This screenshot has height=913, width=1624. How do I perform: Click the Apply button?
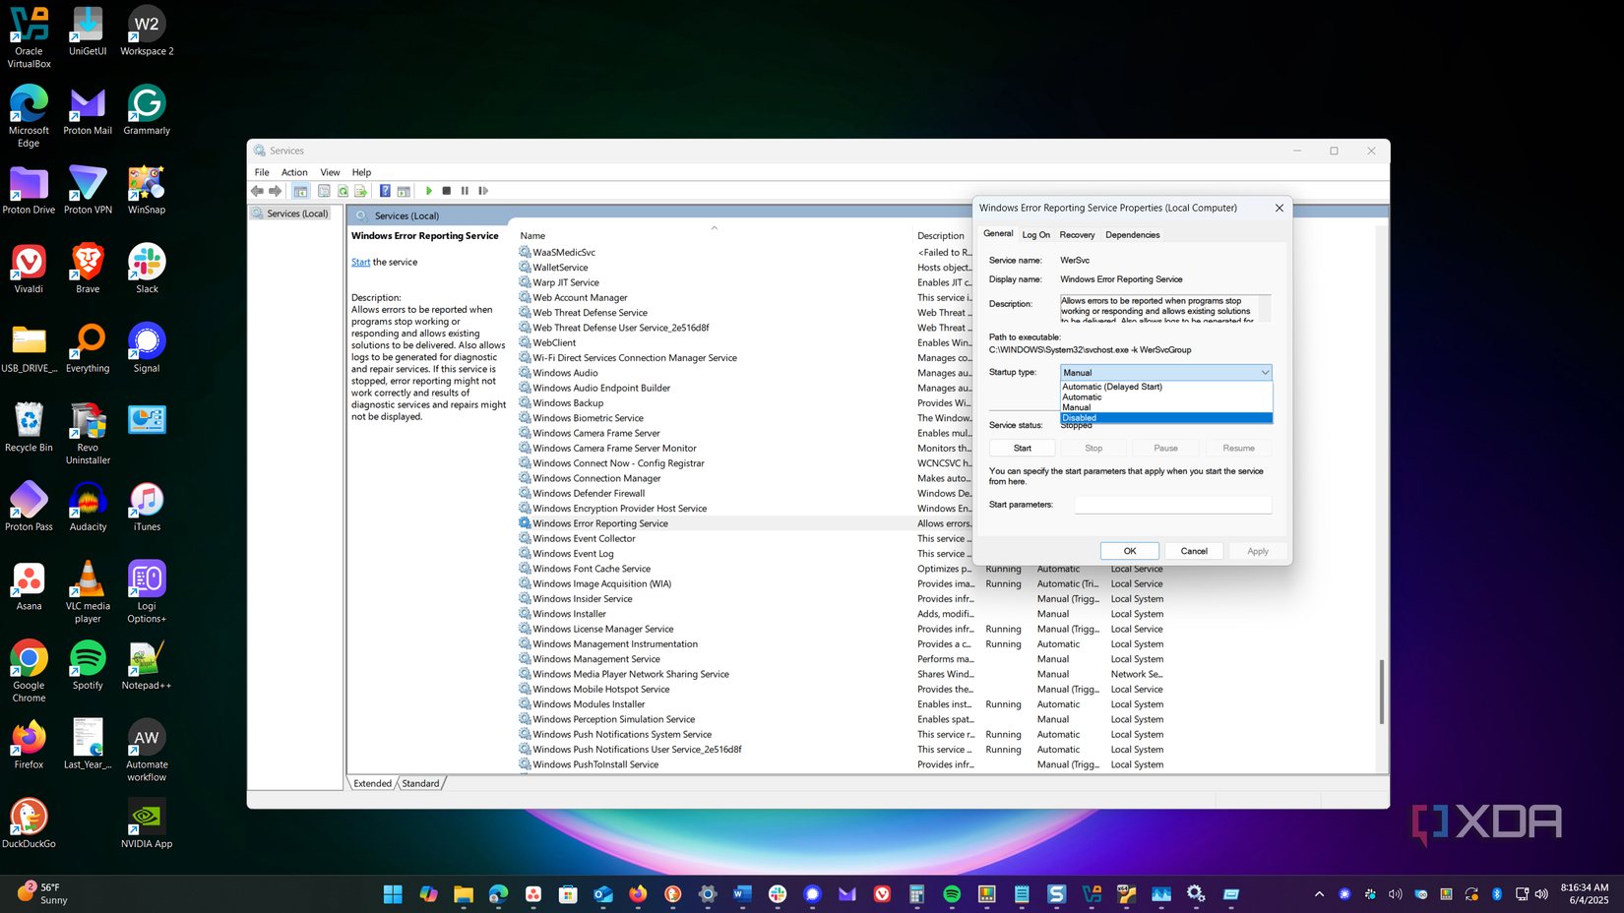click(x=1257, y=550)
